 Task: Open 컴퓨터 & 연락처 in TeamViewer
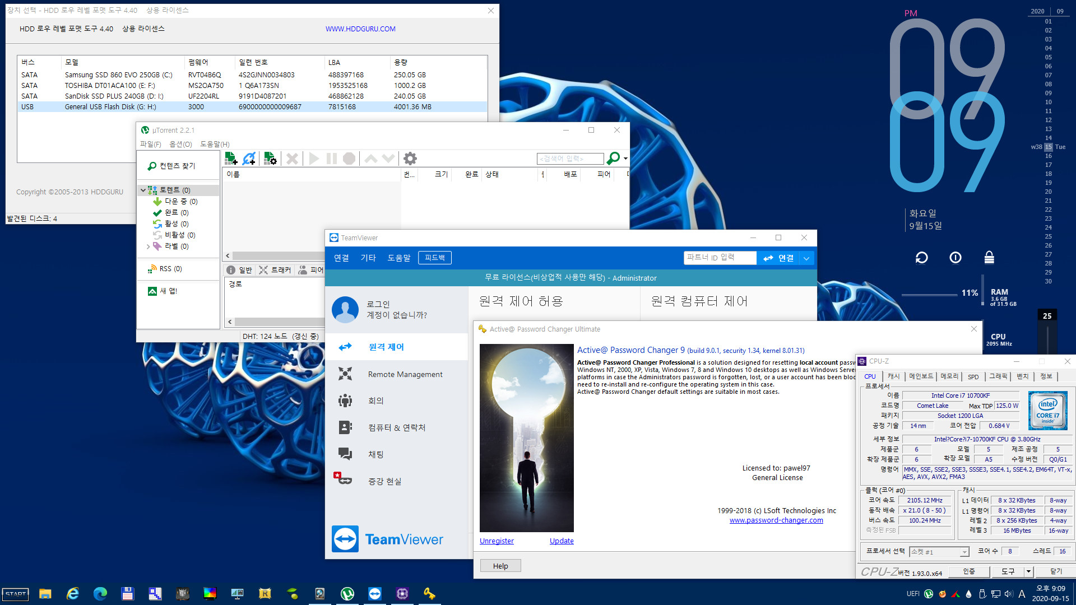tap(397, 427)
